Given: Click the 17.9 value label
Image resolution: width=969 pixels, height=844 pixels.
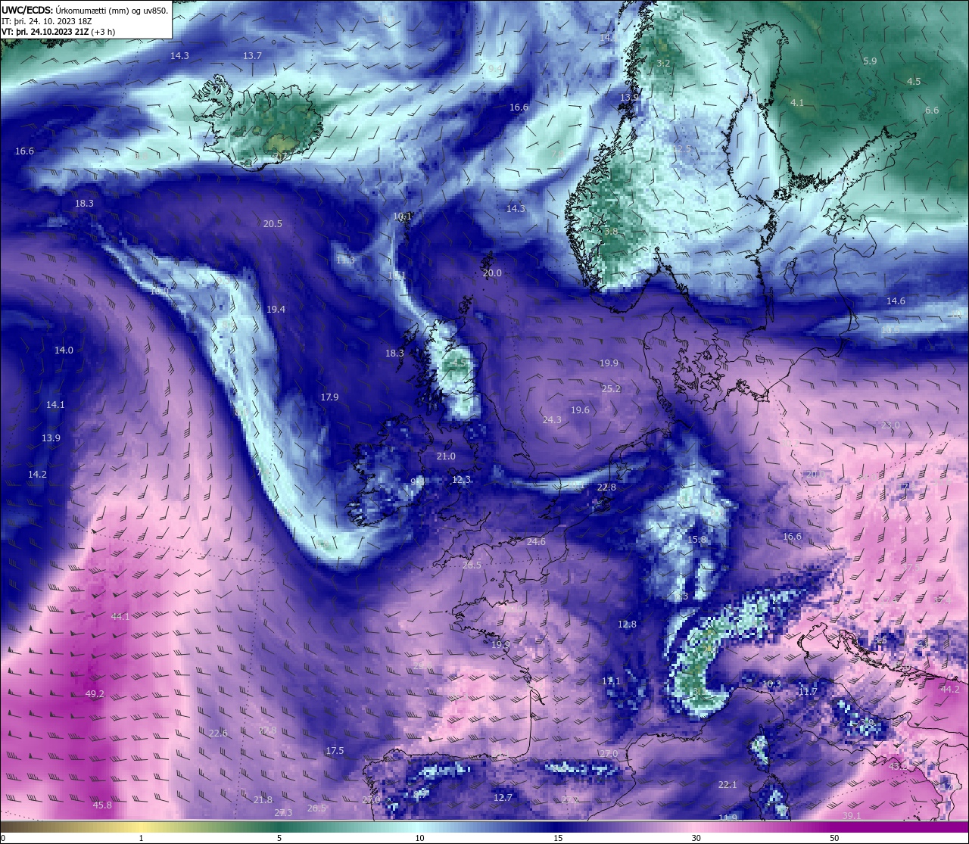Looking at the screenshot, I should point(329,397).
